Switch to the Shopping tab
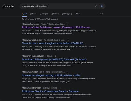 click(x=67, y=14)
